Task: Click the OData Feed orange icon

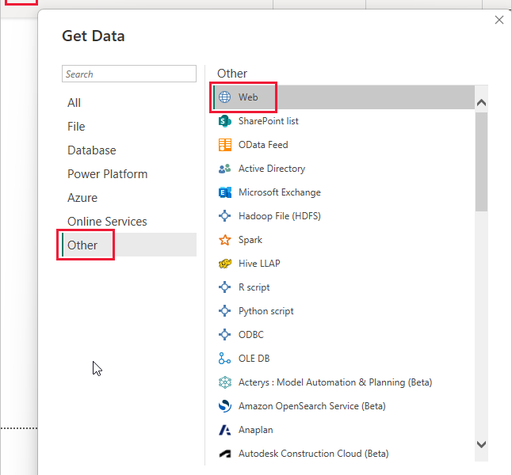Action: [224, 145]
